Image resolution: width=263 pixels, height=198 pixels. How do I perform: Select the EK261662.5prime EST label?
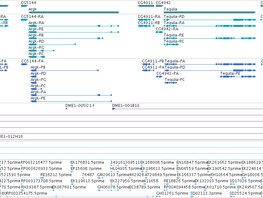pyautogui.click(x=224, y=162)
